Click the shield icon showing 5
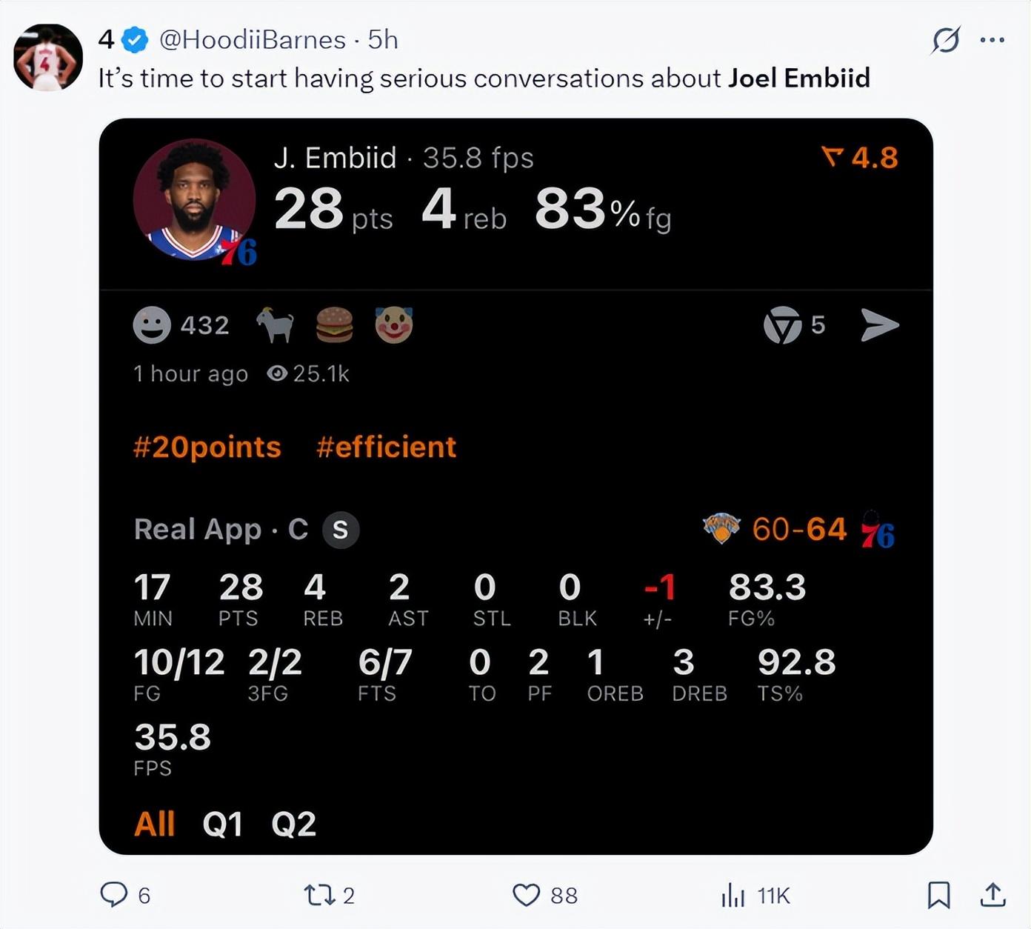1031x929 pixels. [x=783, y=325]
